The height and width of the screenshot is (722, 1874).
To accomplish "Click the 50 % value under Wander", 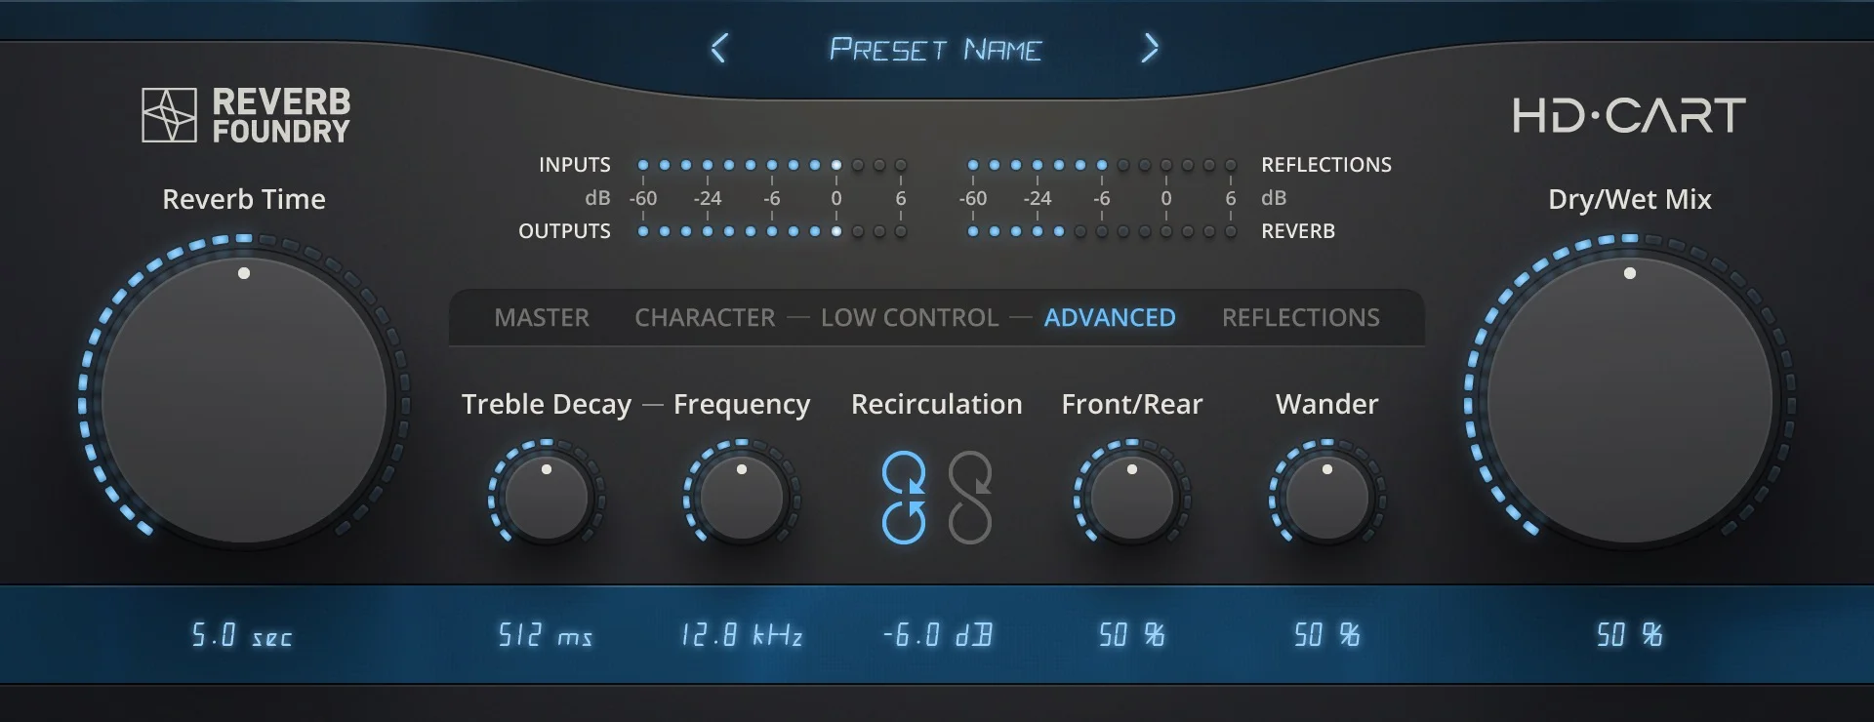I will (1327, 635).
